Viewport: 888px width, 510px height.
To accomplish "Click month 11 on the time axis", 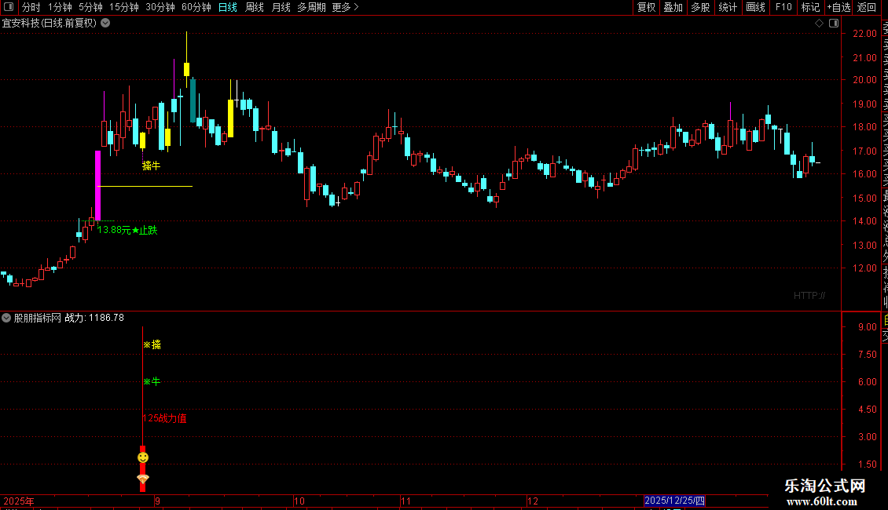I will click(405, 501).
